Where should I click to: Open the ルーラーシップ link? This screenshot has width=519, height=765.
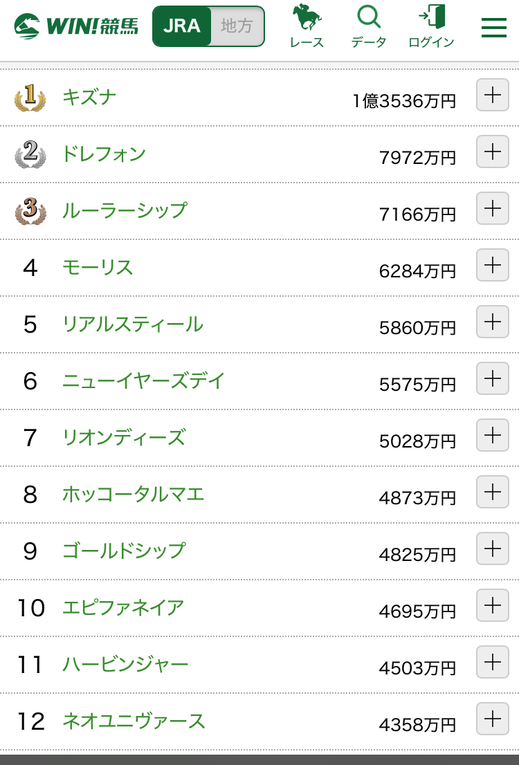(x=125, y=210)
